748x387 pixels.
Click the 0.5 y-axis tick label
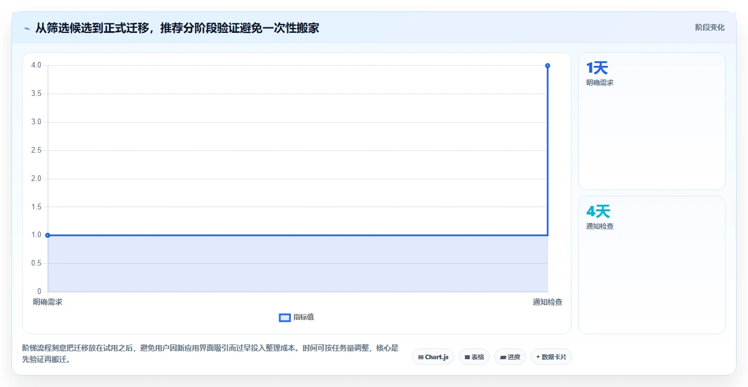(x=36, y=263)
